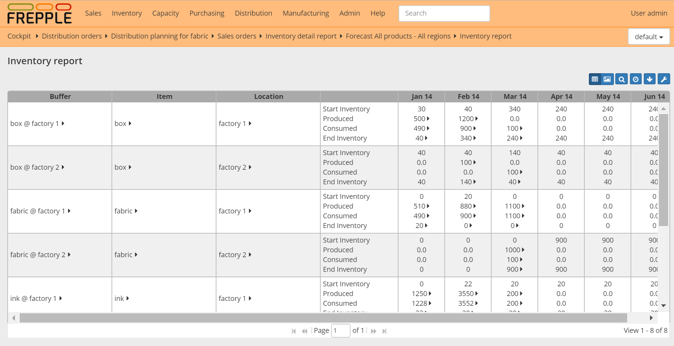This screenshot has height=346, width=674.
Task: Click the Feb 14 column header
Action: (468, 96)
